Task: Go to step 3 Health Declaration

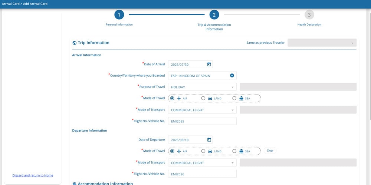Action: 309,15
